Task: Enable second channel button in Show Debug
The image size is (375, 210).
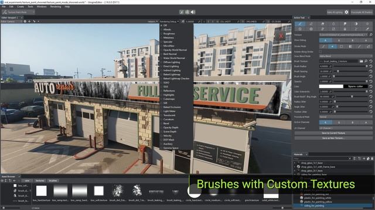Action: point(339,40)
